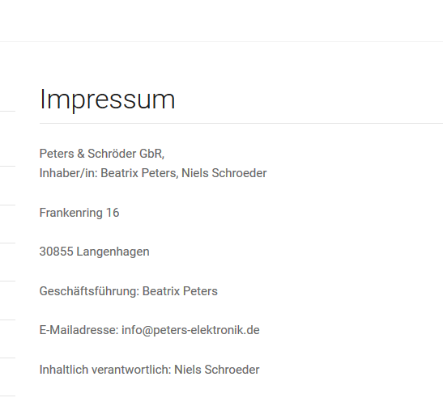Click the Inhaber/in: label
The image size is (443, 419).
pyautogui.click(x=68, y=173)
